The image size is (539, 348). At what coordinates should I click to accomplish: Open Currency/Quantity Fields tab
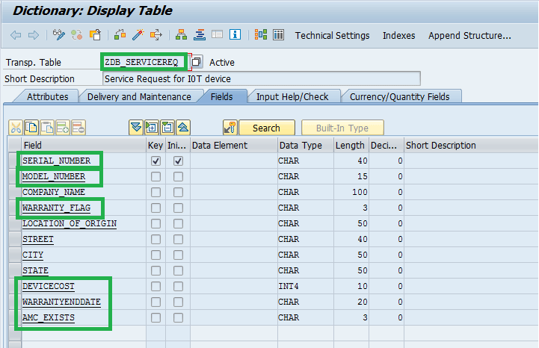399,96
